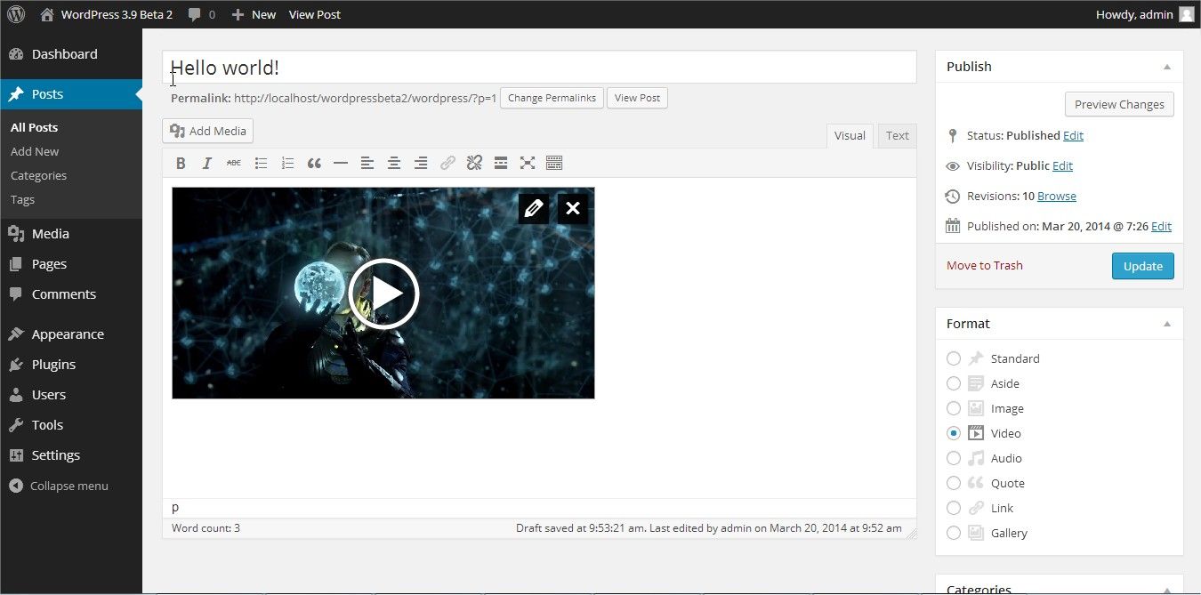
Task: Edit the post Visibility
Action: (x=1062, y=165)
